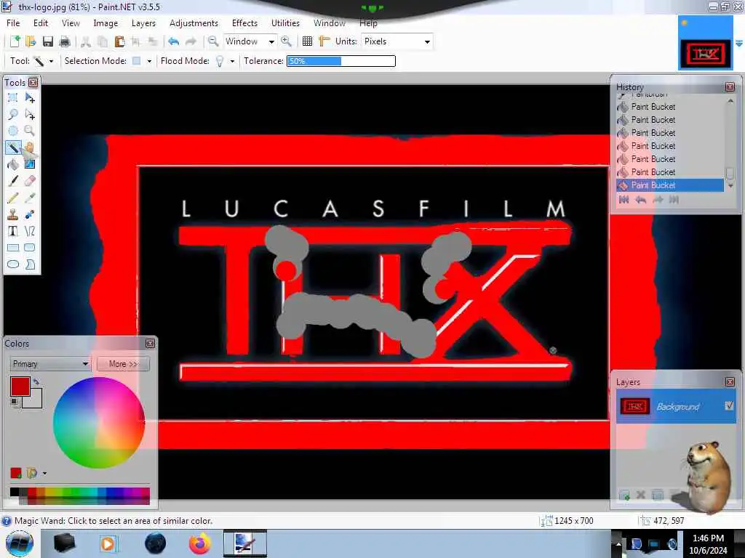Select the Pencil tool
Screen dimensions: 745x558
click(x=13, y=198)
